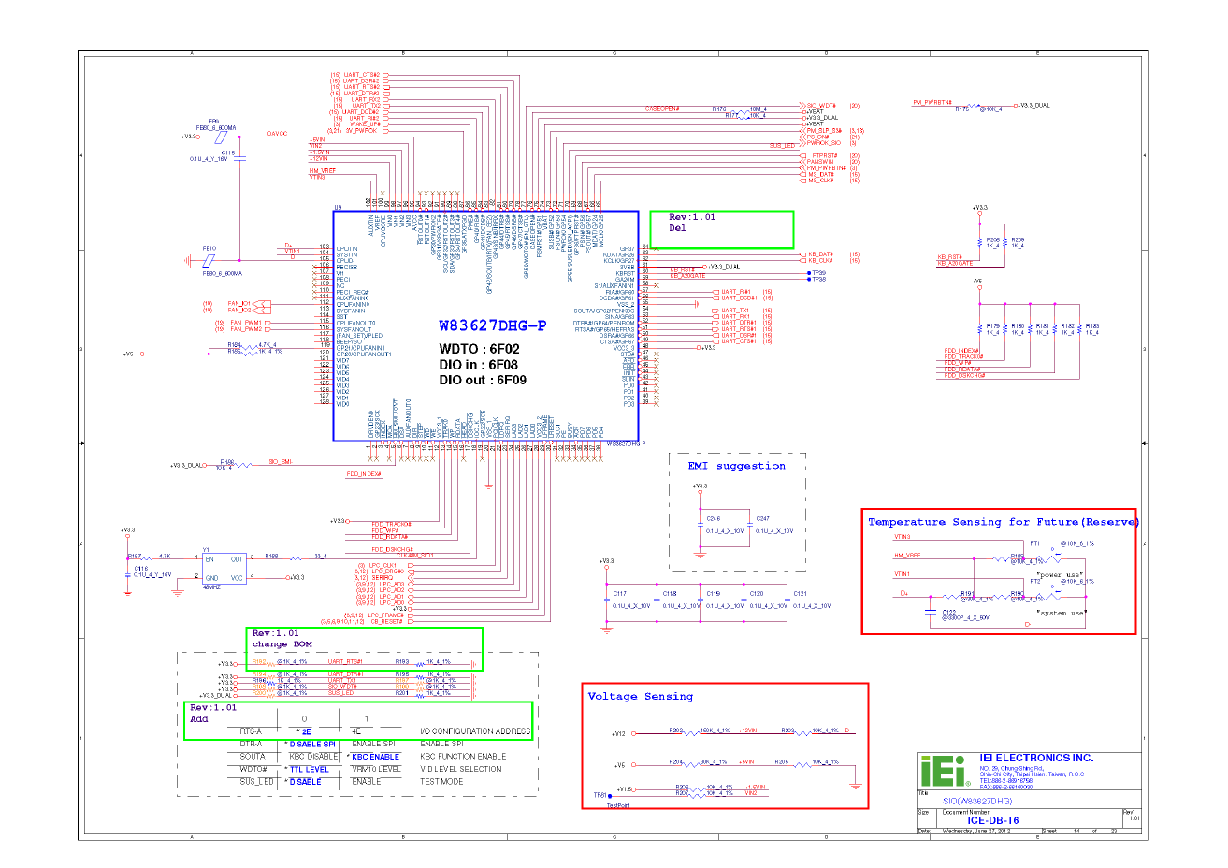Click capacitor label C122
The image size is (1228, 868).
949,613
